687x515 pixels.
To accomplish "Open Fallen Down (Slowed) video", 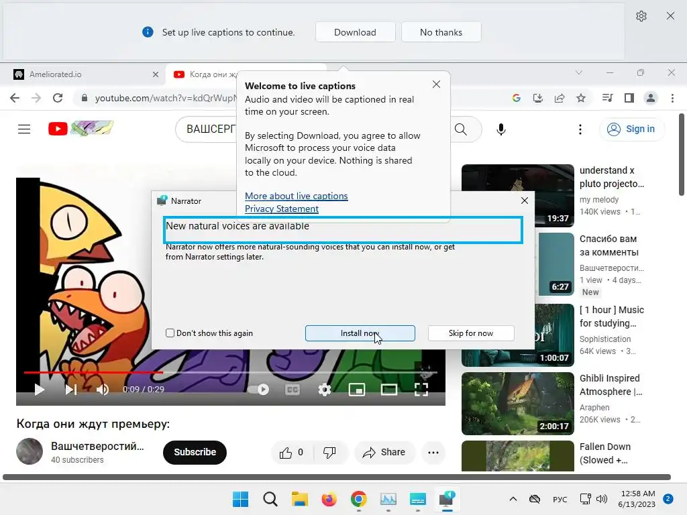I will click(605, 453).
